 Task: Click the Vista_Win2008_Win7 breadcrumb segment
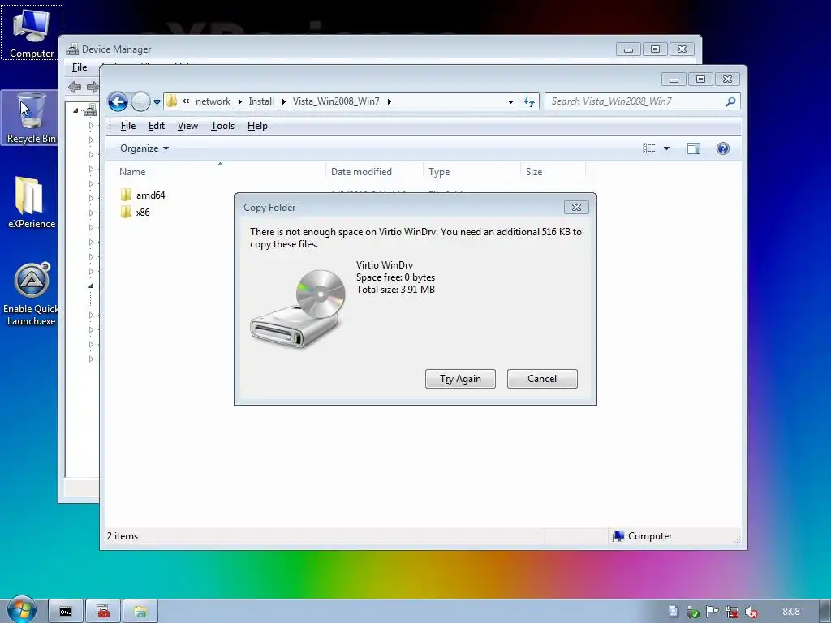tap(336, 101)
